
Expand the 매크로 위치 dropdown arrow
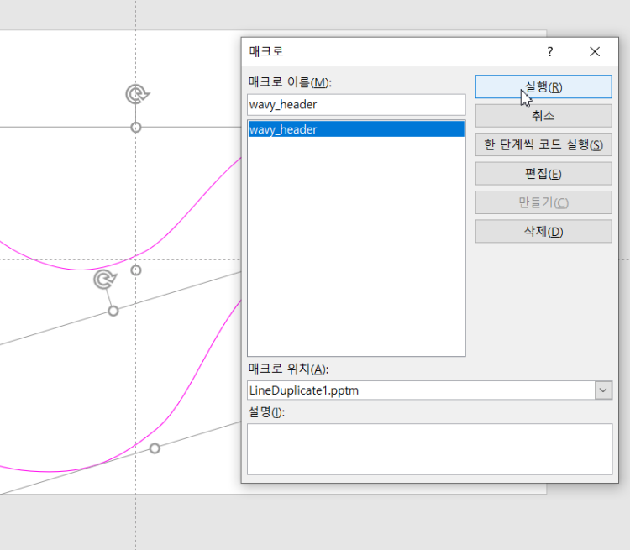pos(603,390)
